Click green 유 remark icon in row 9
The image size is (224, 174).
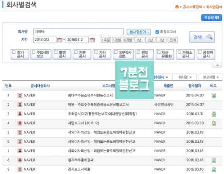214,169
